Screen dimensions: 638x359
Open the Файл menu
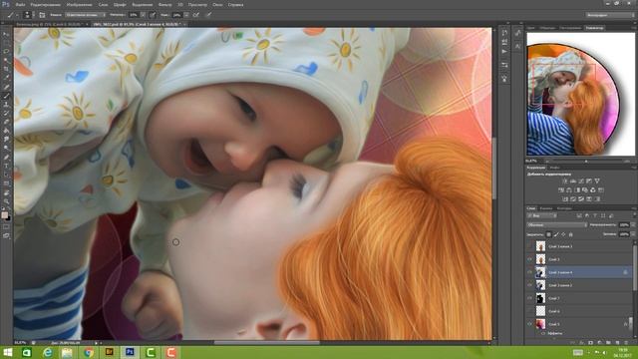[20, 5]
